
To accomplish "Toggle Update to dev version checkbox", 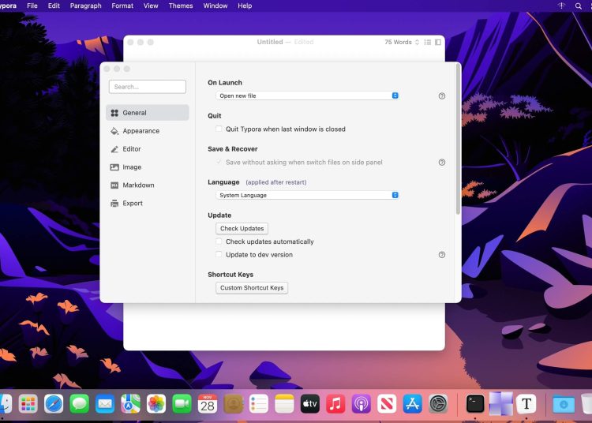I will (219, 255).
